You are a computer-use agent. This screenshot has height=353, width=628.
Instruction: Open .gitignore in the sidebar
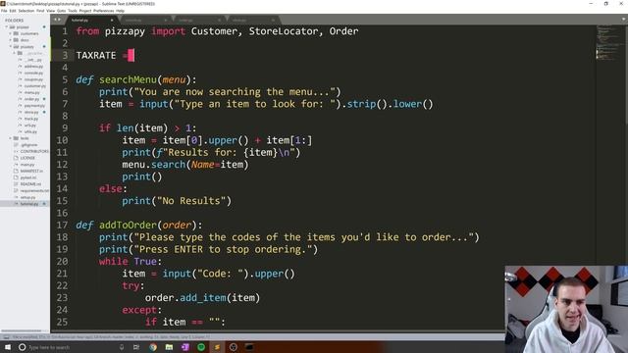point(28,145)
